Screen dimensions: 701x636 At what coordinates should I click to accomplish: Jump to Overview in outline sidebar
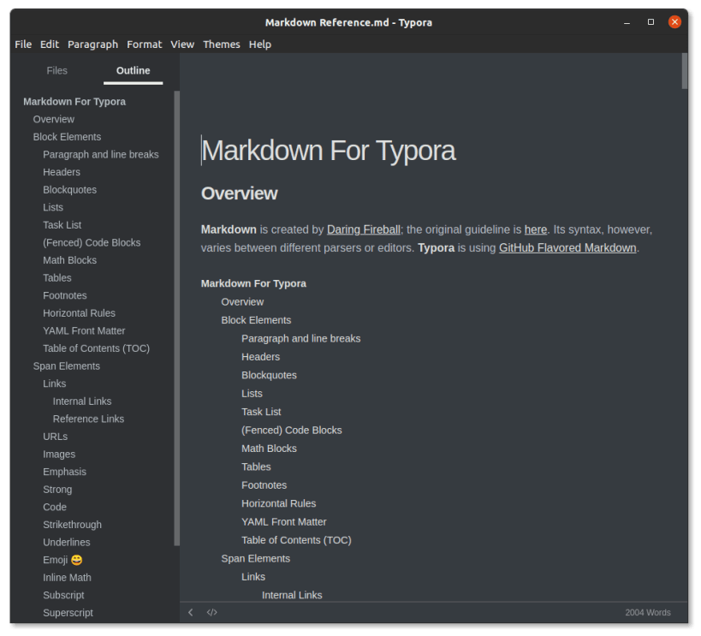[54, 120]
